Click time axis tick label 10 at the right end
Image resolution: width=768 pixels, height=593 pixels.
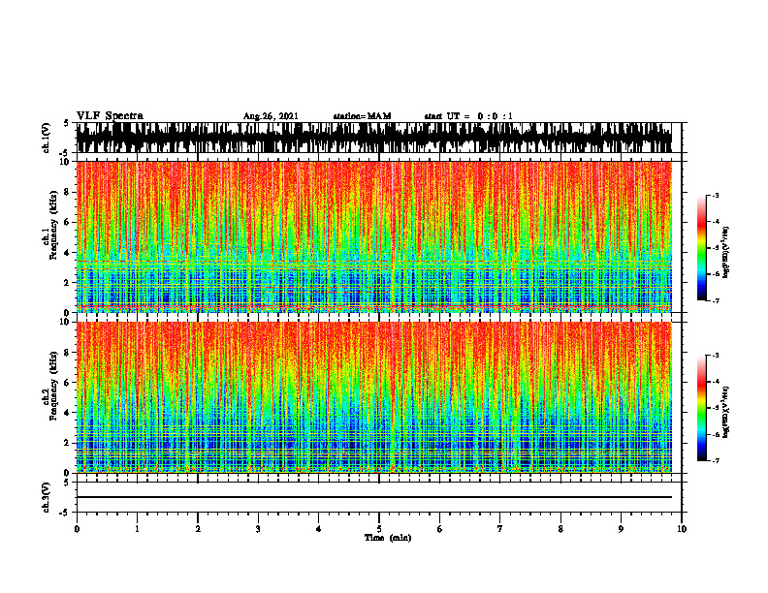point(682,529)
